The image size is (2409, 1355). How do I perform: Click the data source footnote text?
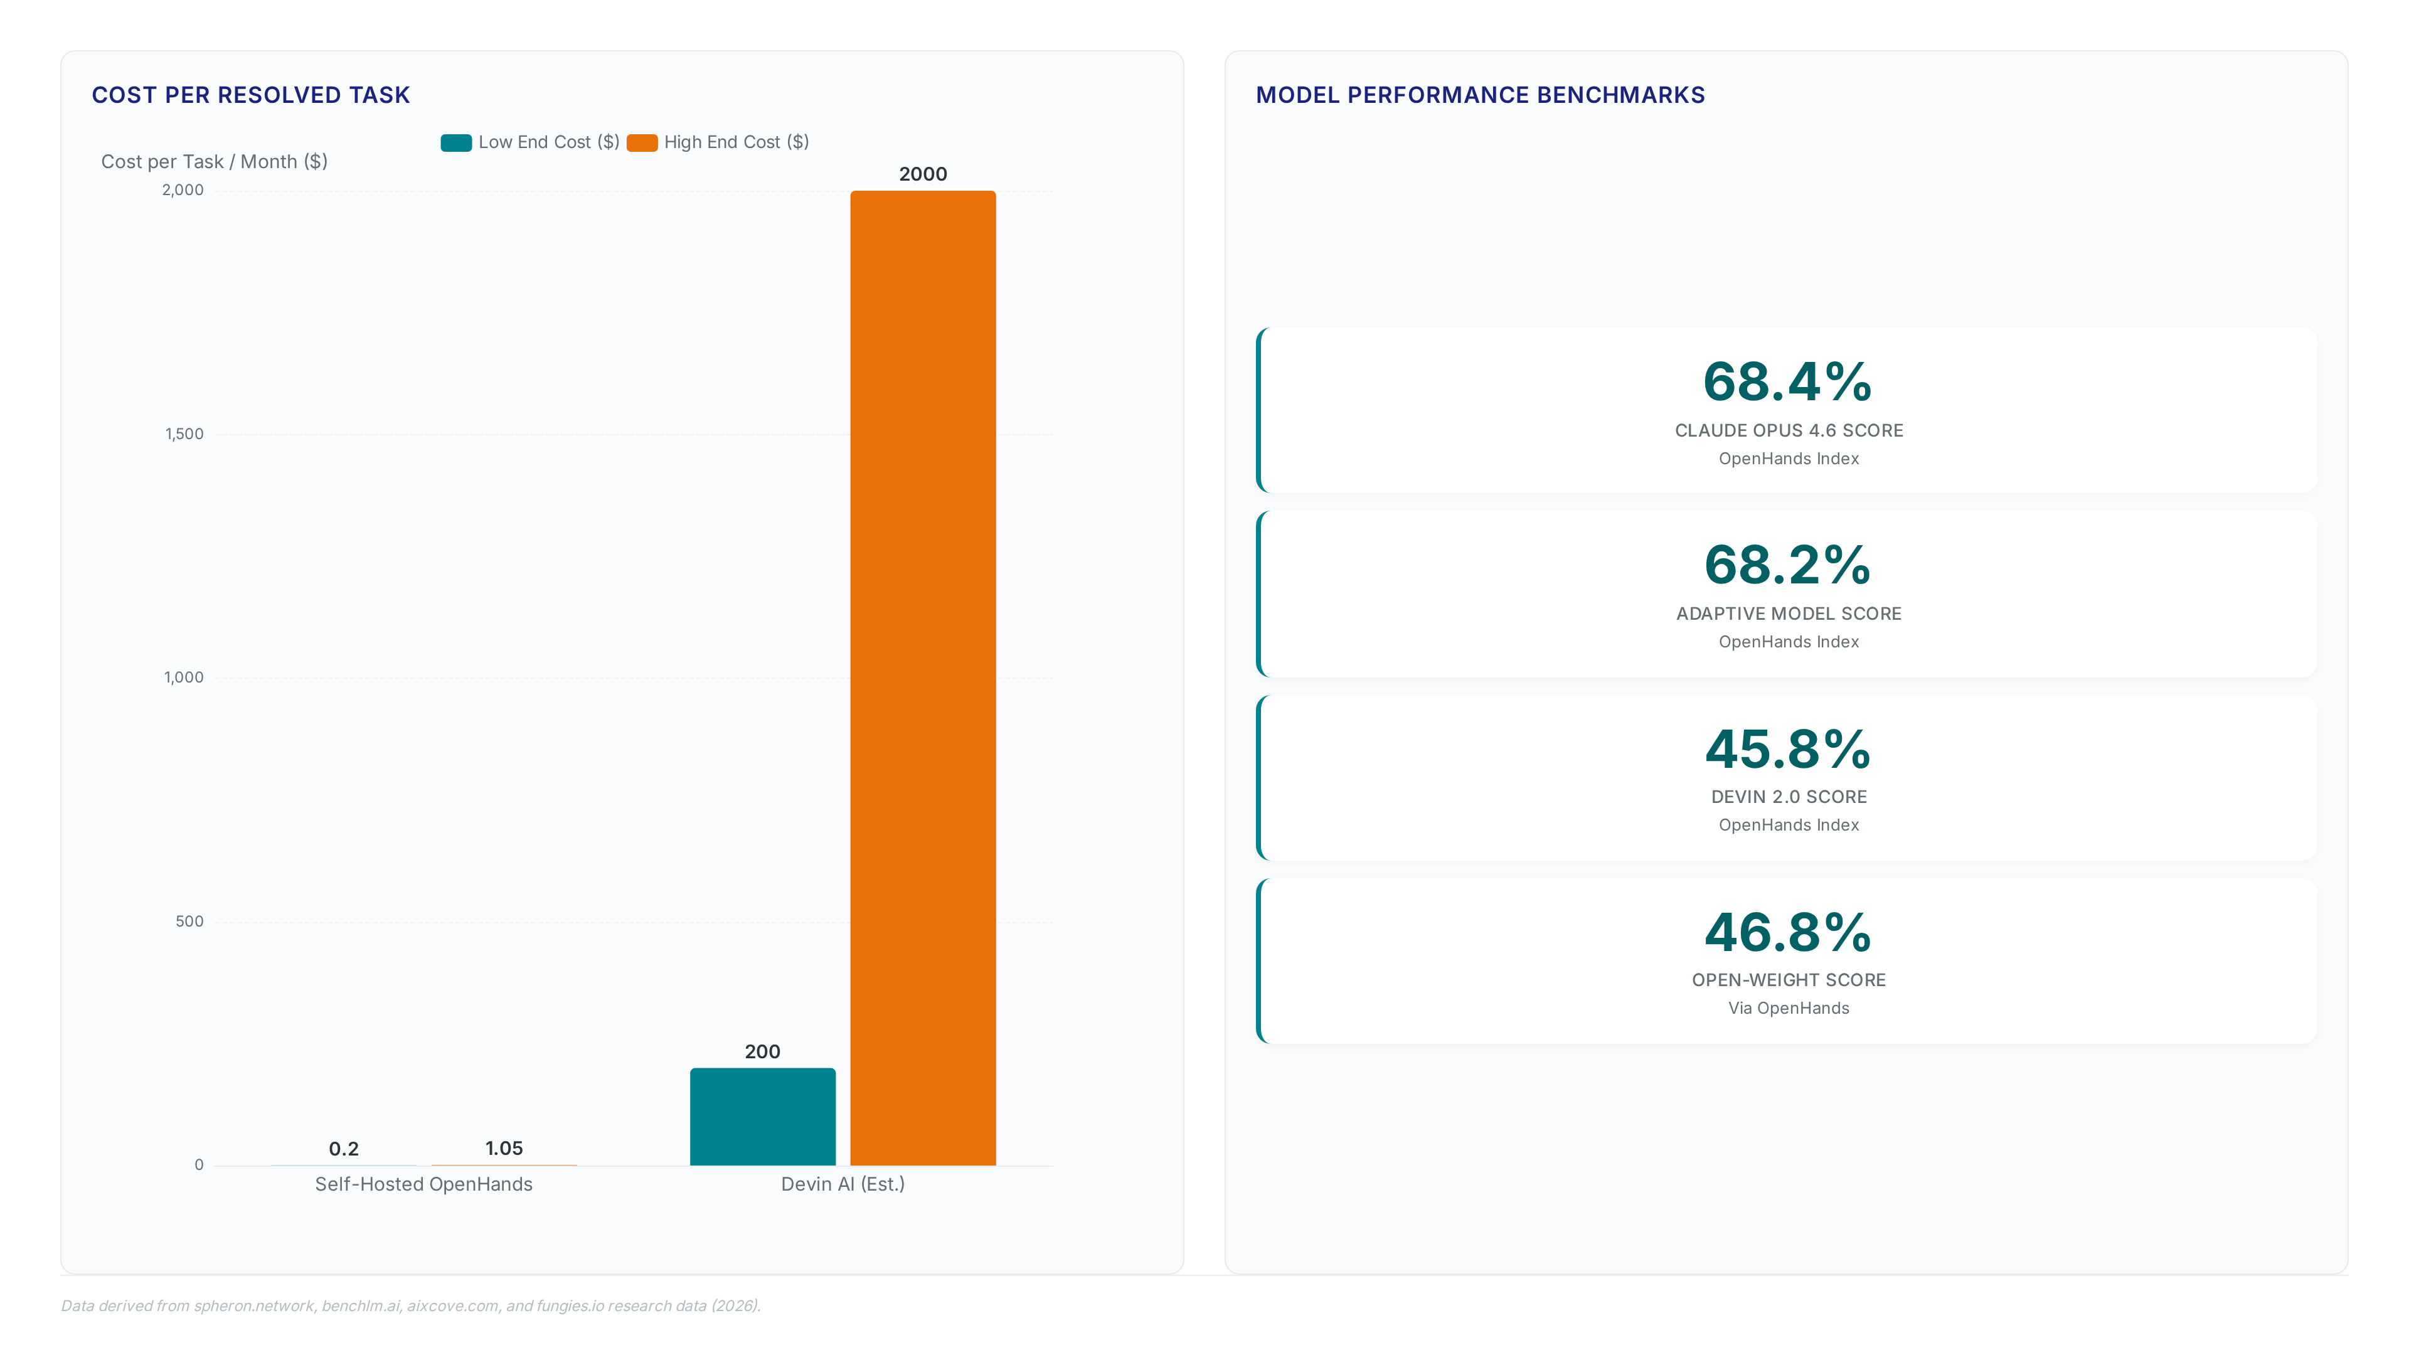pos(410,1305)
